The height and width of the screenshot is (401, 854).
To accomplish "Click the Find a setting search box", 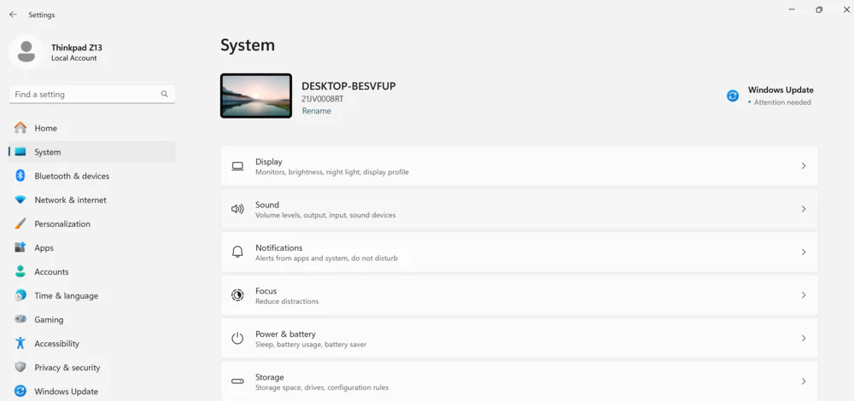I will coord(92,94).
